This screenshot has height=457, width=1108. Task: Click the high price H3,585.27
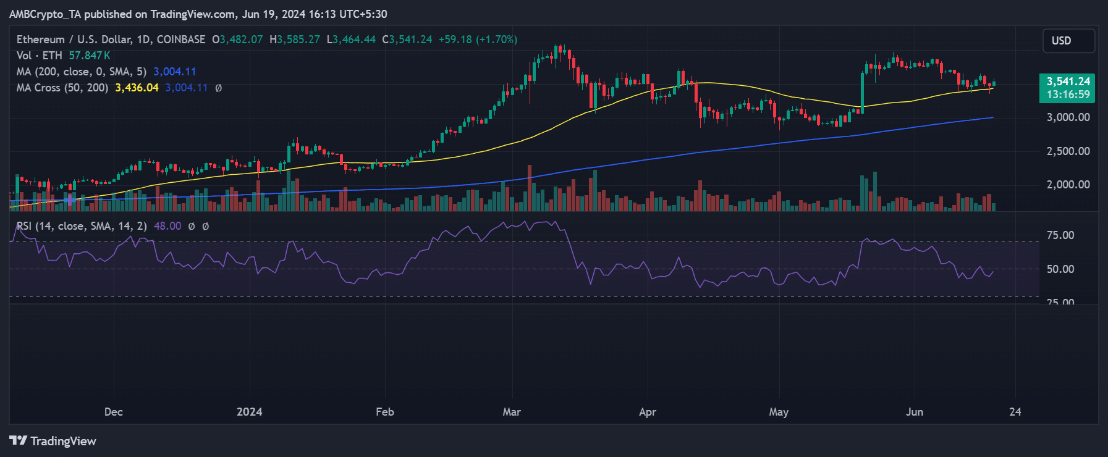point(295,40)
